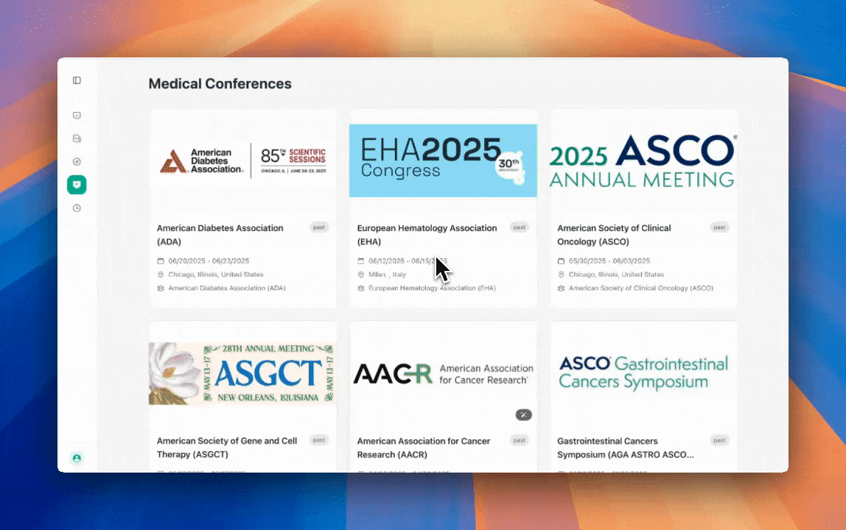Open the clock history icon in sidebar

coord(77,208)
